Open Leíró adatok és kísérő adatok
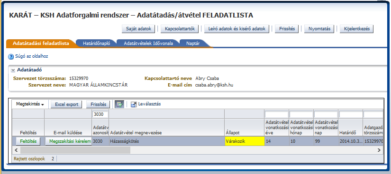 [236, 29]
